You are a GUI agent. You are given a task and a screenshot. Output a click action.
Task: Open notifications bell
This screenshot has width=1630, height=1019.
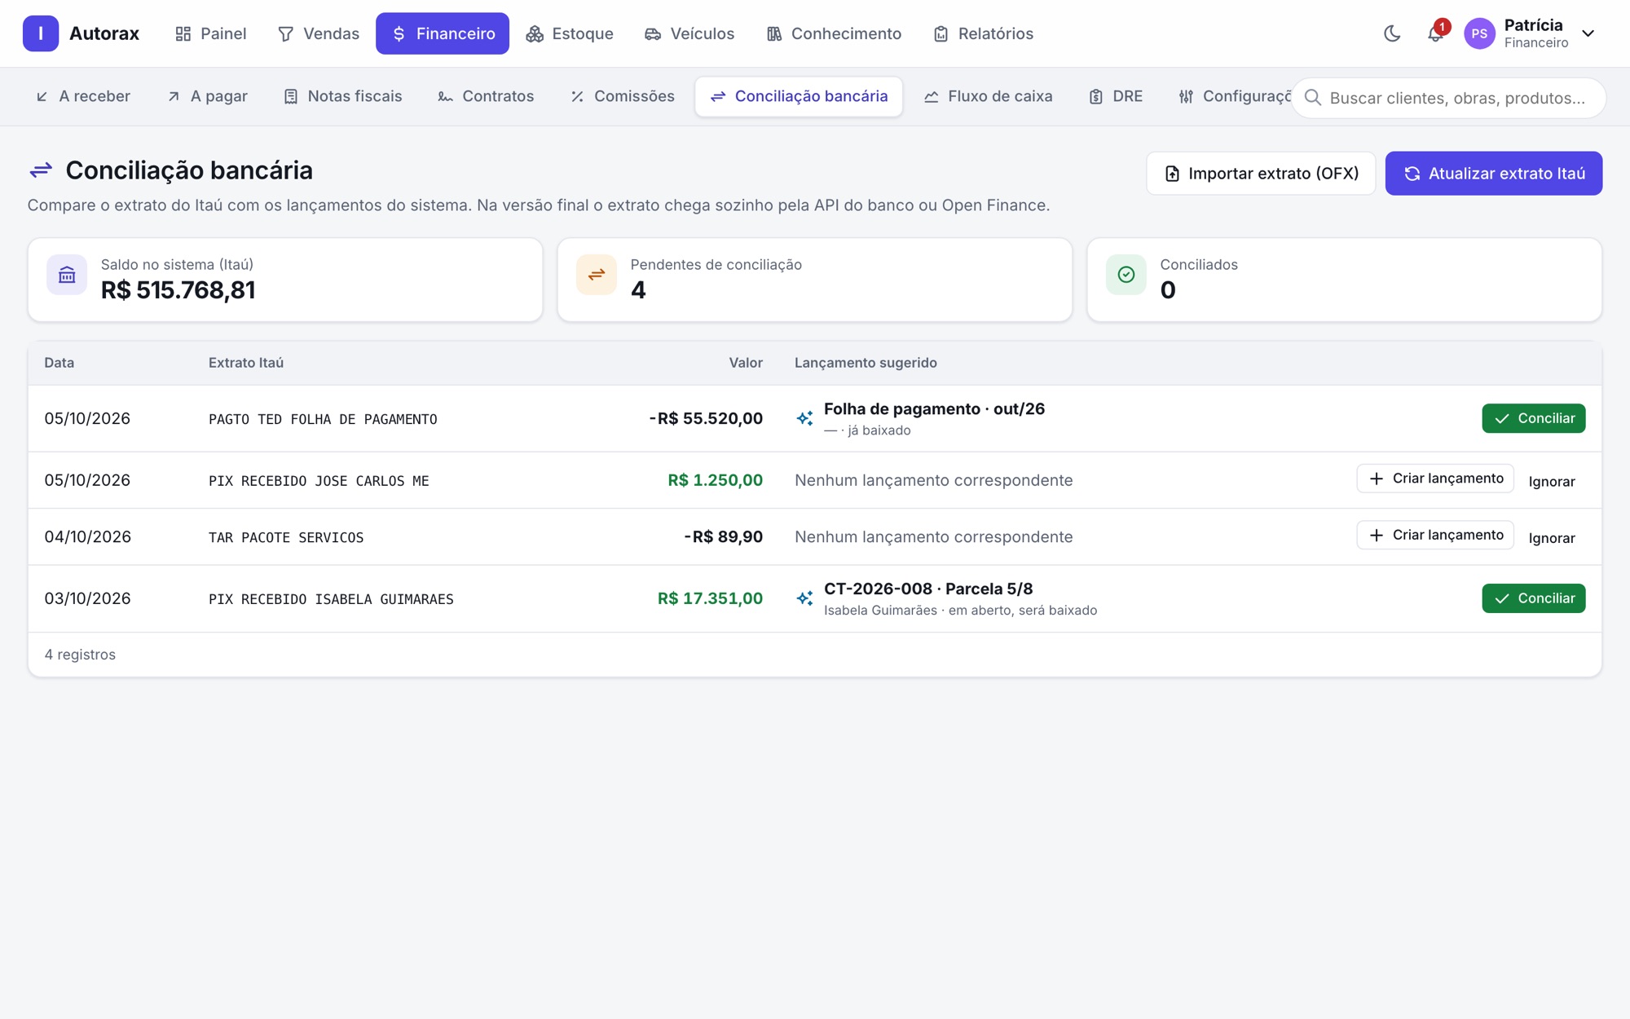1435,33
